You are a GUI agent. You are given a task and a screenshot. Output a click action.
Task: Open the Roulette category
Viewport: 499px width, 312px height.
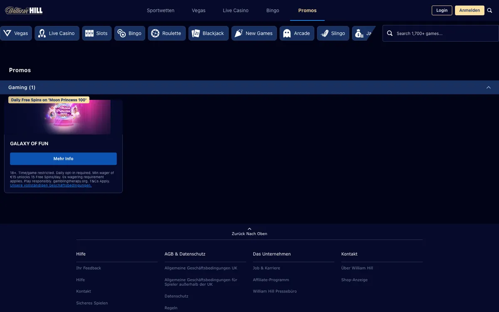[x=167, y=33]
